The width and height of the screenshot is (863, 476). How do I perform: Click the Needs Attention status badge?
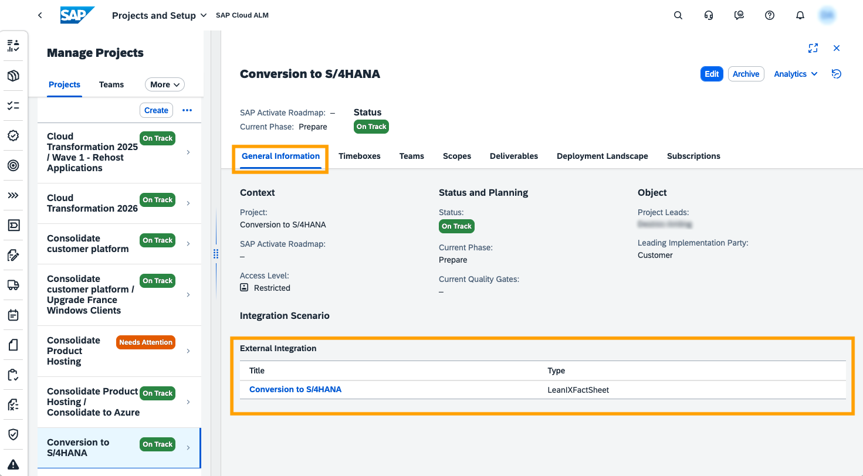coord(145,342)
